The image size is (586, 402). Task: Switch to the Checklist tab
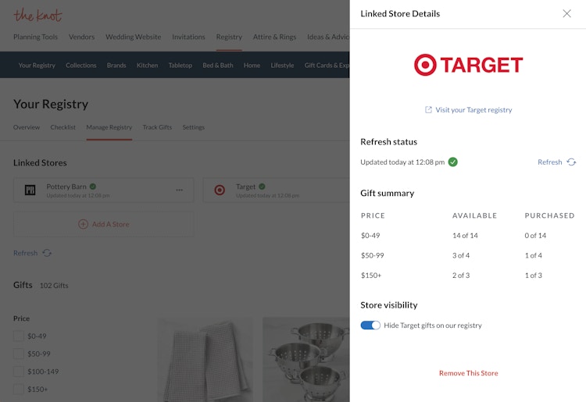tap(63, 127)
